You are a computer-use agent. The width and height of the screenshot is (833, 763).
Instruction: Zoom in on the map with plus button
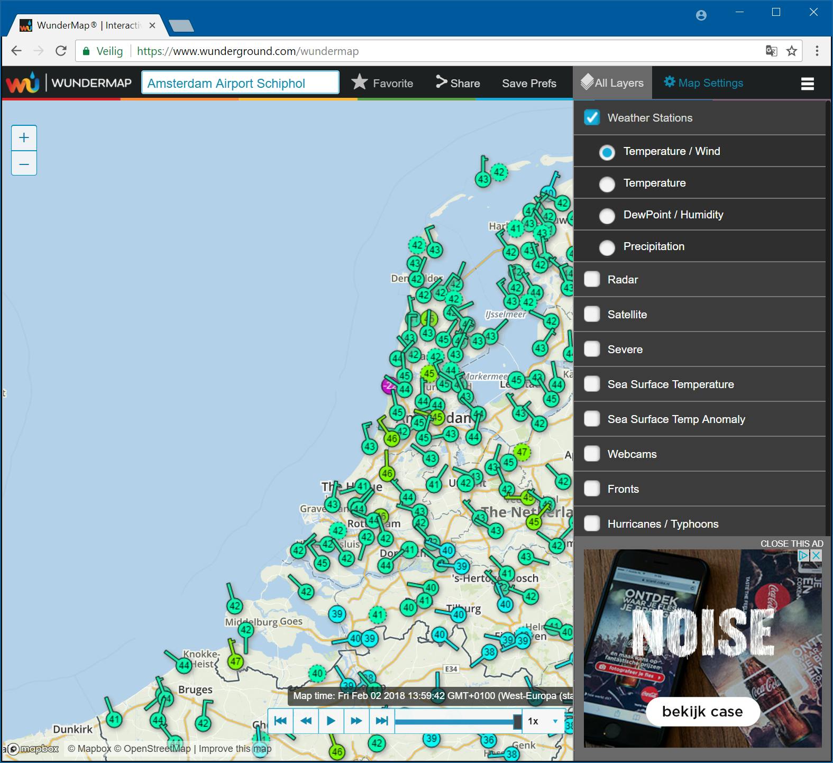tap(24, 138)
